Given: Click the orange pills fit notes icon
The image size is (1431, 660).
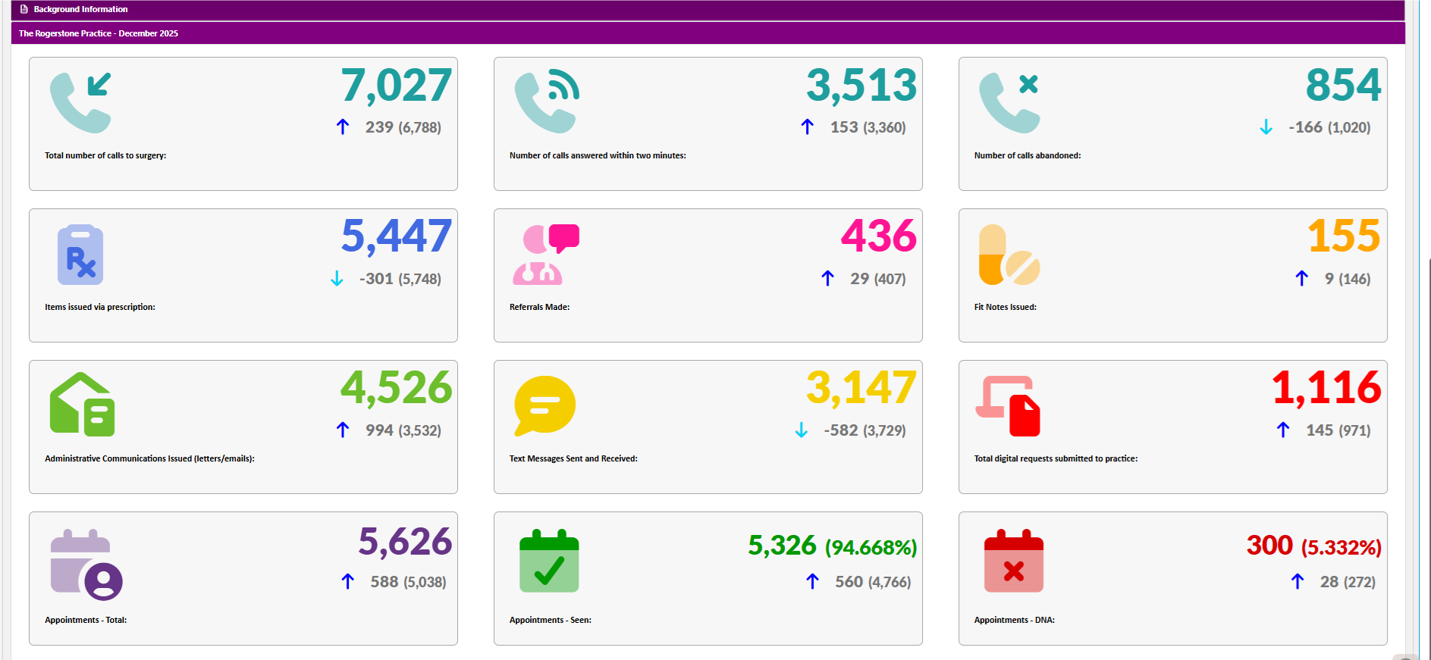Looking at the screenshot, I should click(1009, 255).
